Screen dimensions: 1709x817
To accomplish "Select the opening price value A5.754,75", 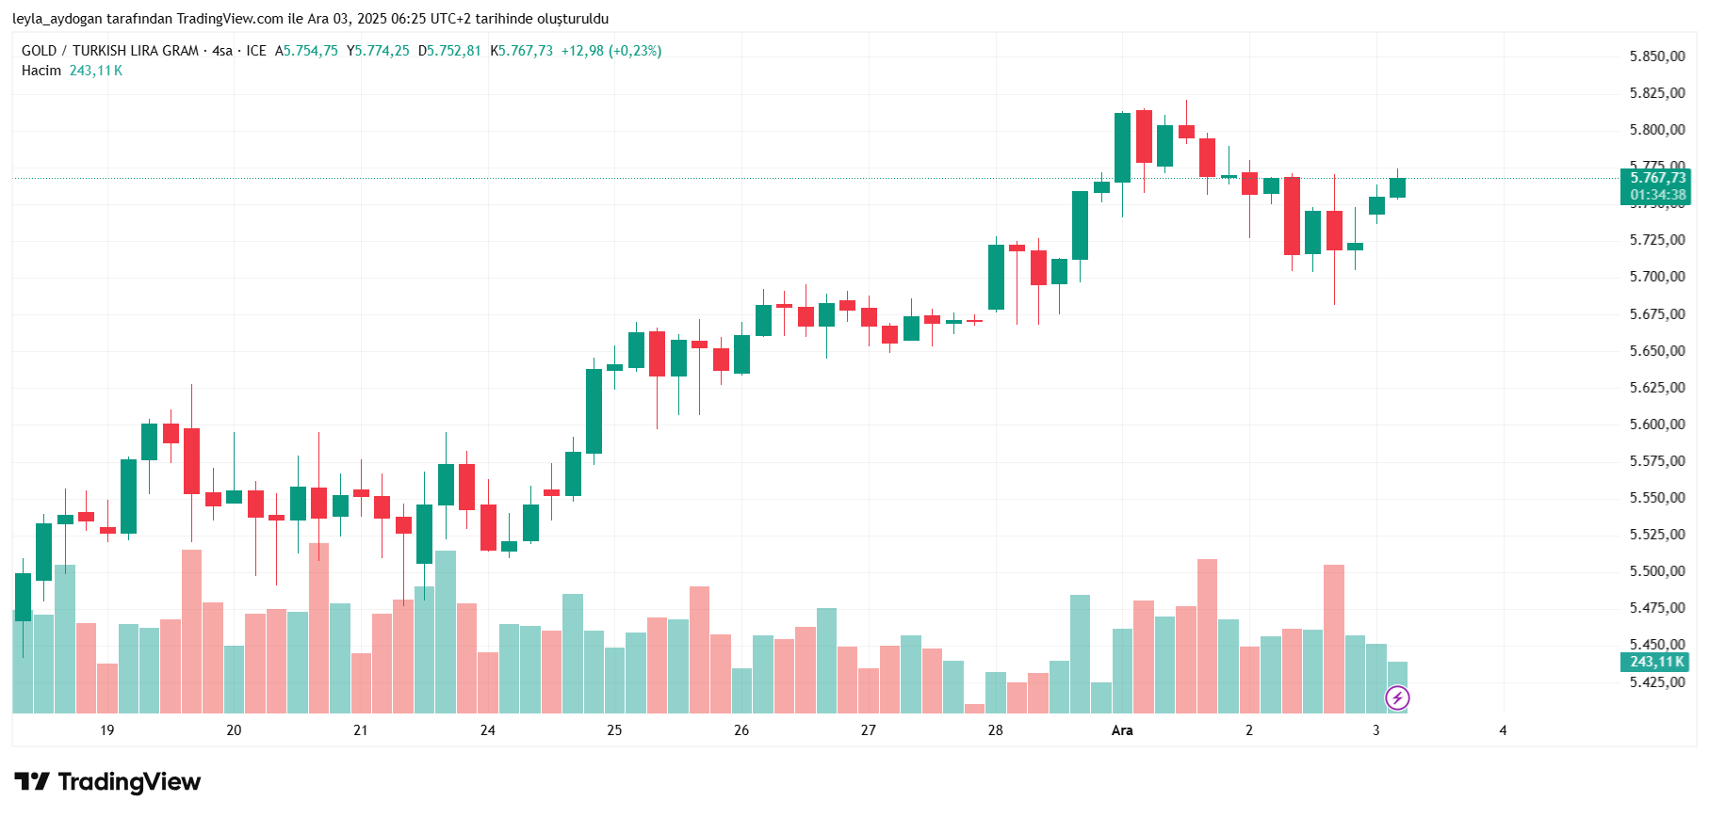I will click(306, 51).
